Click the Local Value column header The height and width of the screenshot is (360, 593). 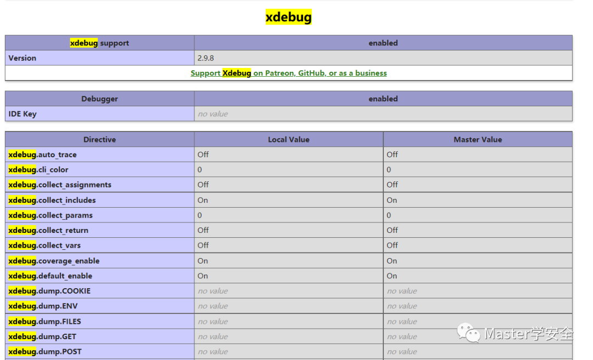click(289, 140)
